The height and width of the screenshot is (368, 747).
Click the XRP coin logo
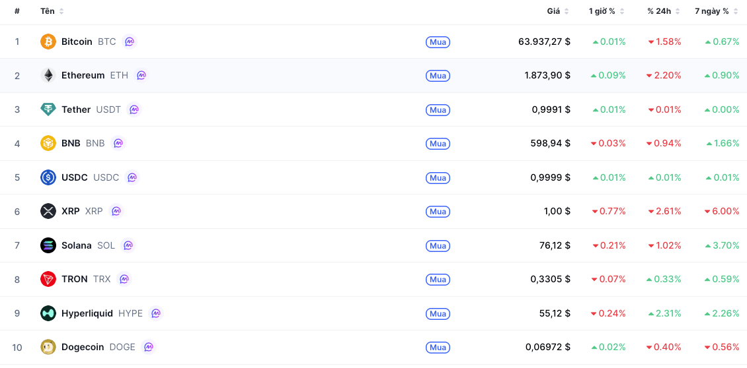pyautogui.click(x=48, y=211)
